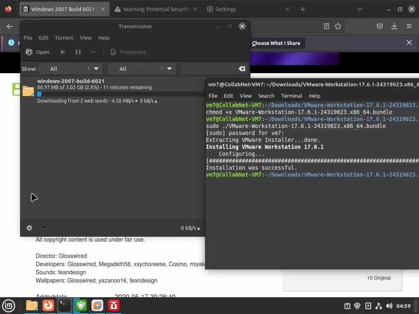
Task: Click the 10 Original text on webpage
Action: 379,278
